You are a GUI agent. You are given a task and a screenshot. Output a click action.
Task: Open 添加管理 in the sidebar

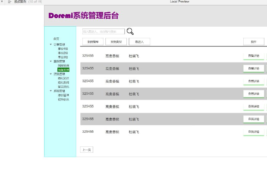coord(63,95)
